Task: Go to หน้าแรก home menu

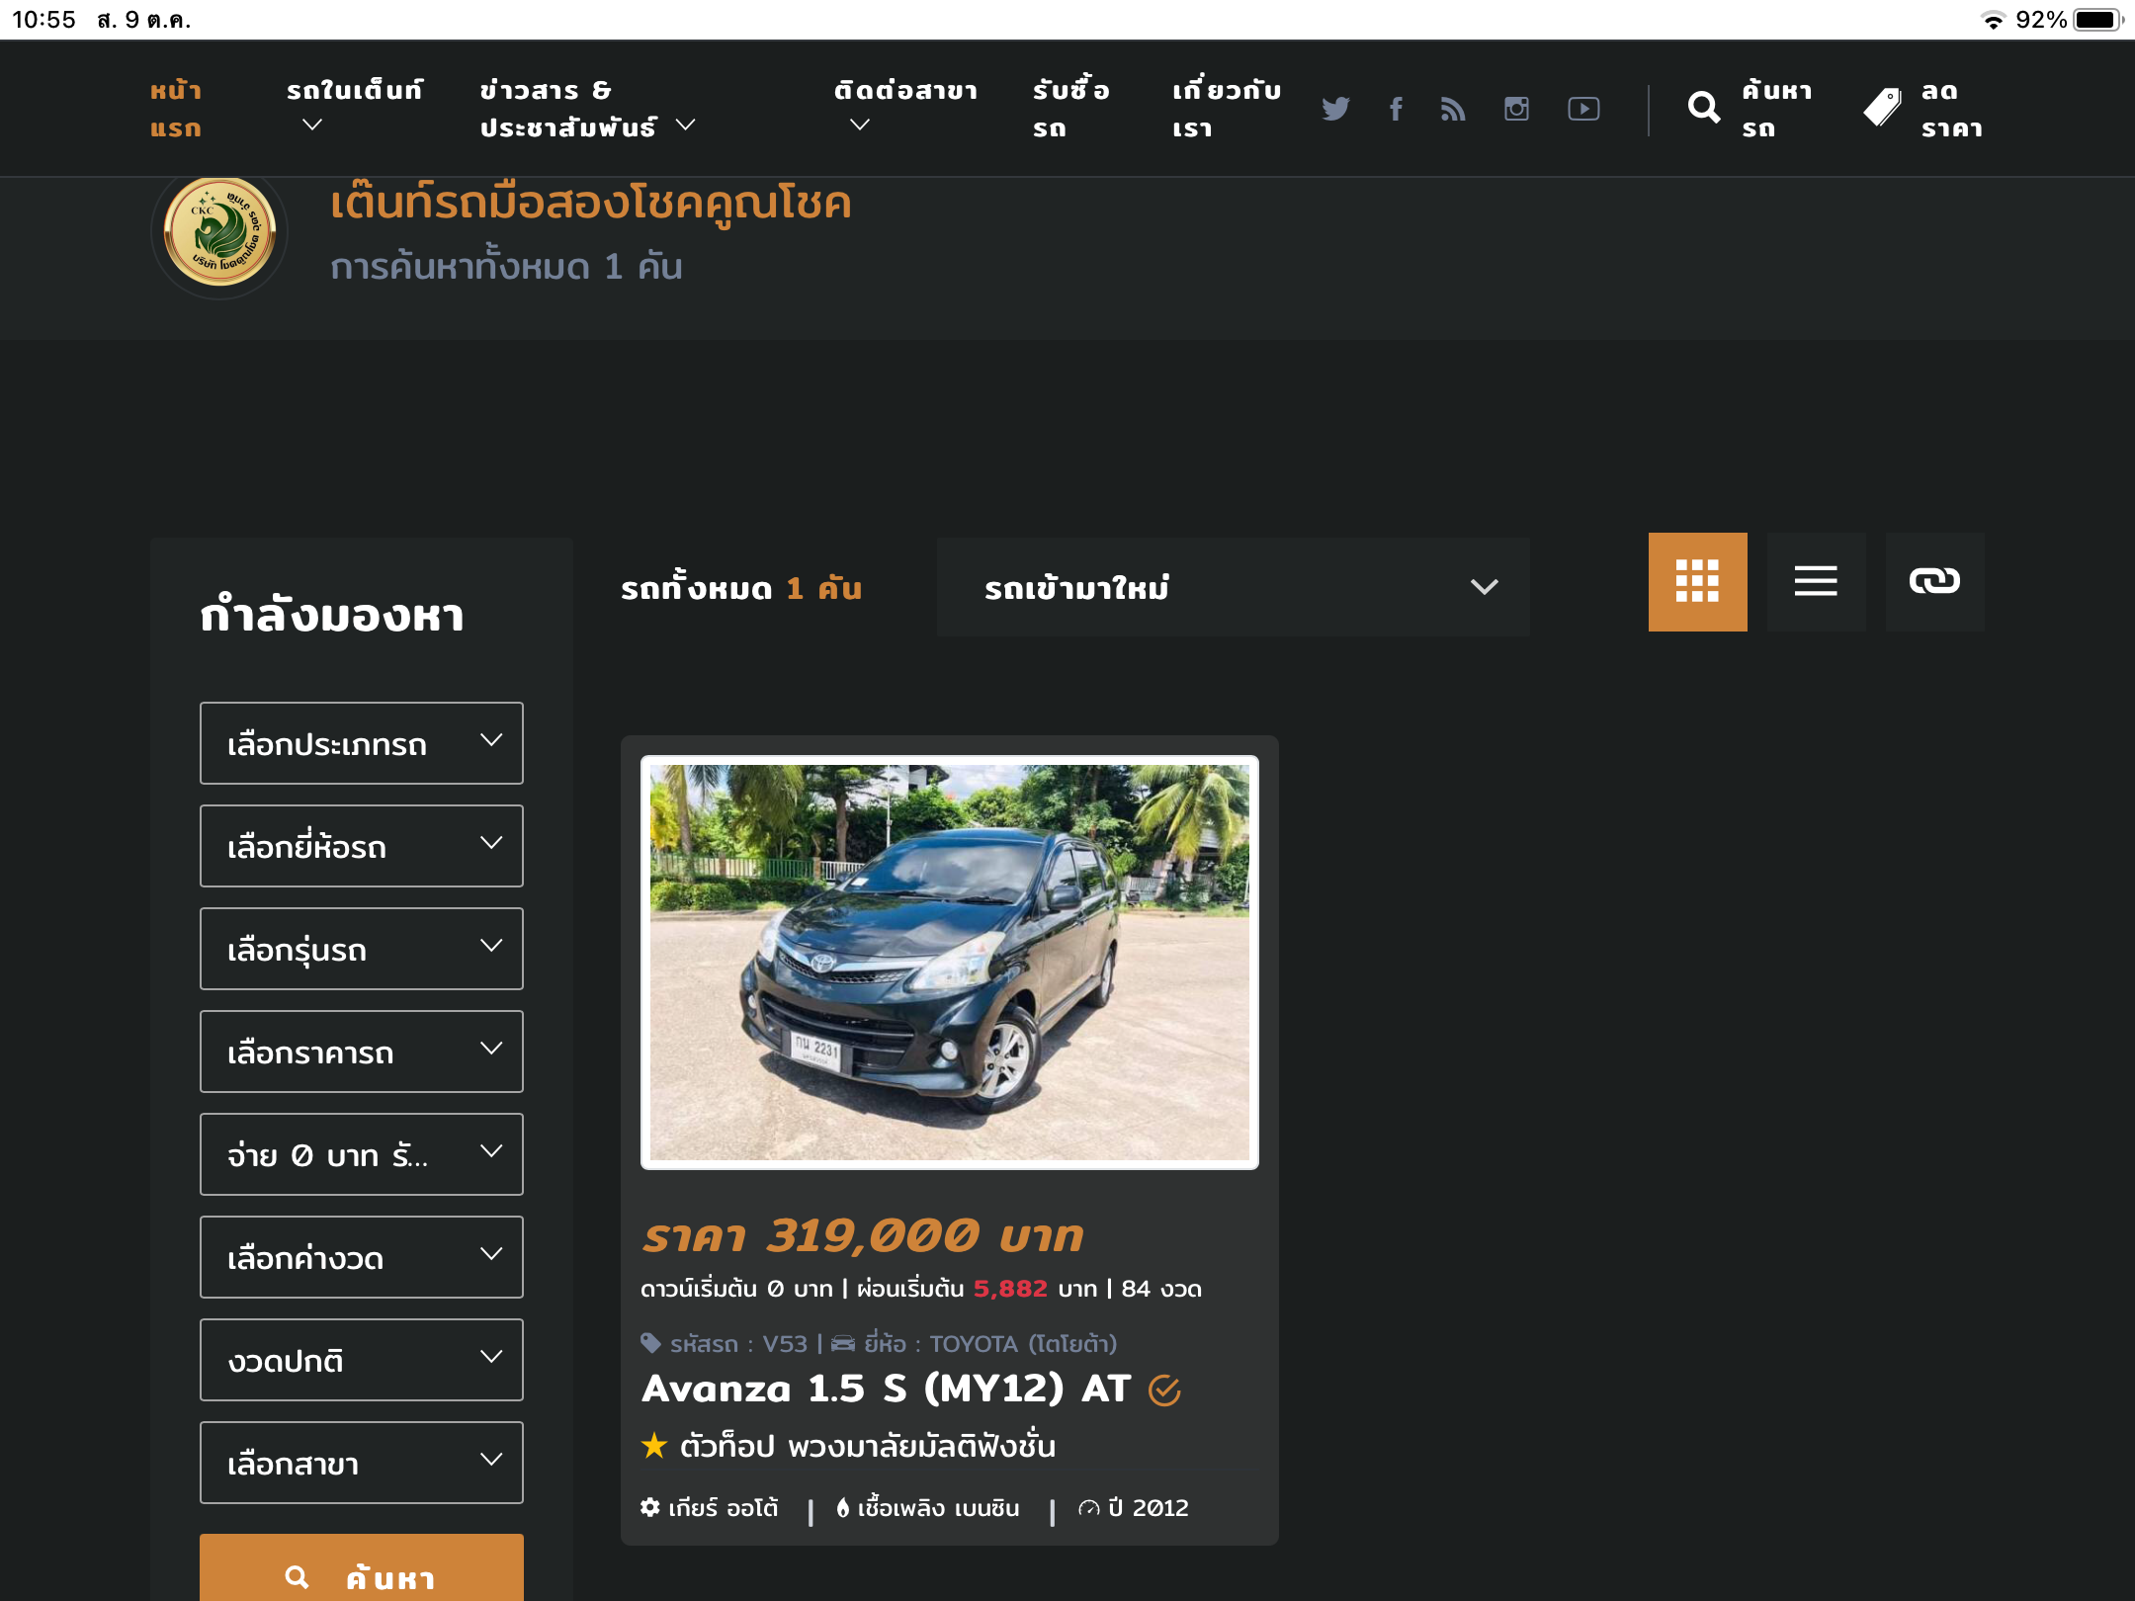Action: pos(176,109)
